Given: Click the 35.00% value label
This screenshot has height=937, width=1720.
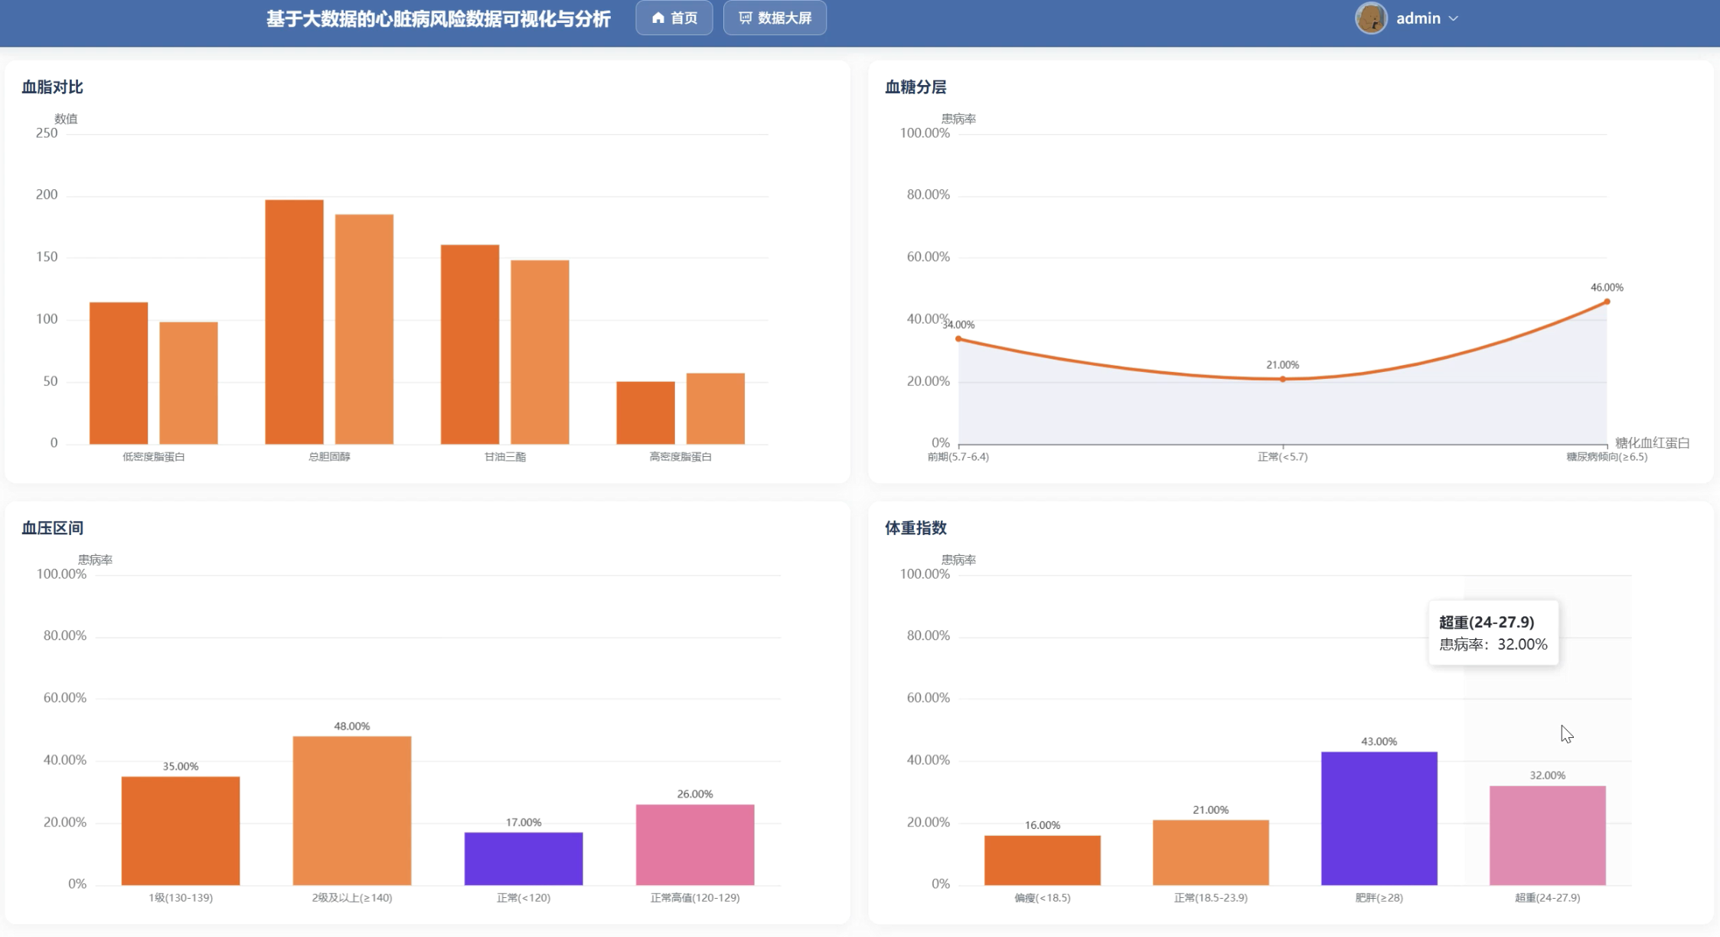Looking at the screenshot, I should (181, 766).
